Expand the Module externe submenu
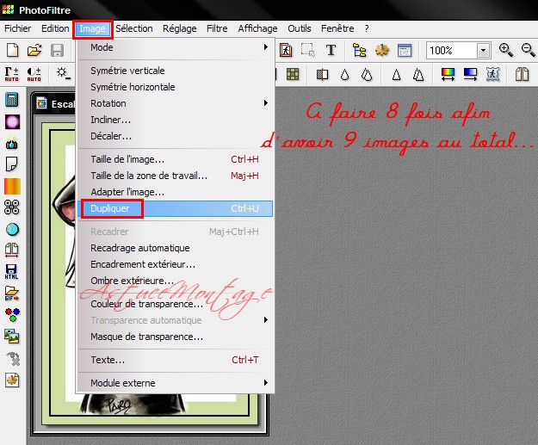Viewport: 538px width, 445px height. pos(176,383)
